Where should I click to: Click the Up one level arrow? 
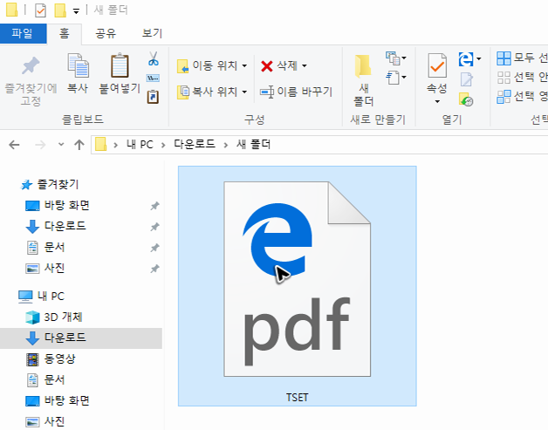tap(79, 145)
